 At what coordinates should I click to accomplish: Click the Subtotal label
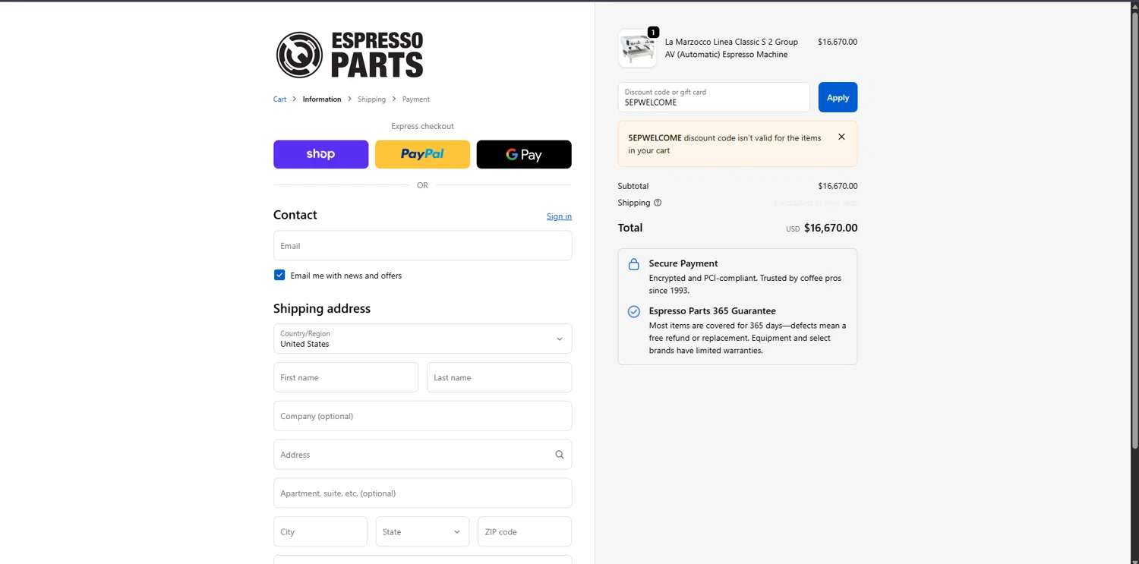tap(633, 186)
